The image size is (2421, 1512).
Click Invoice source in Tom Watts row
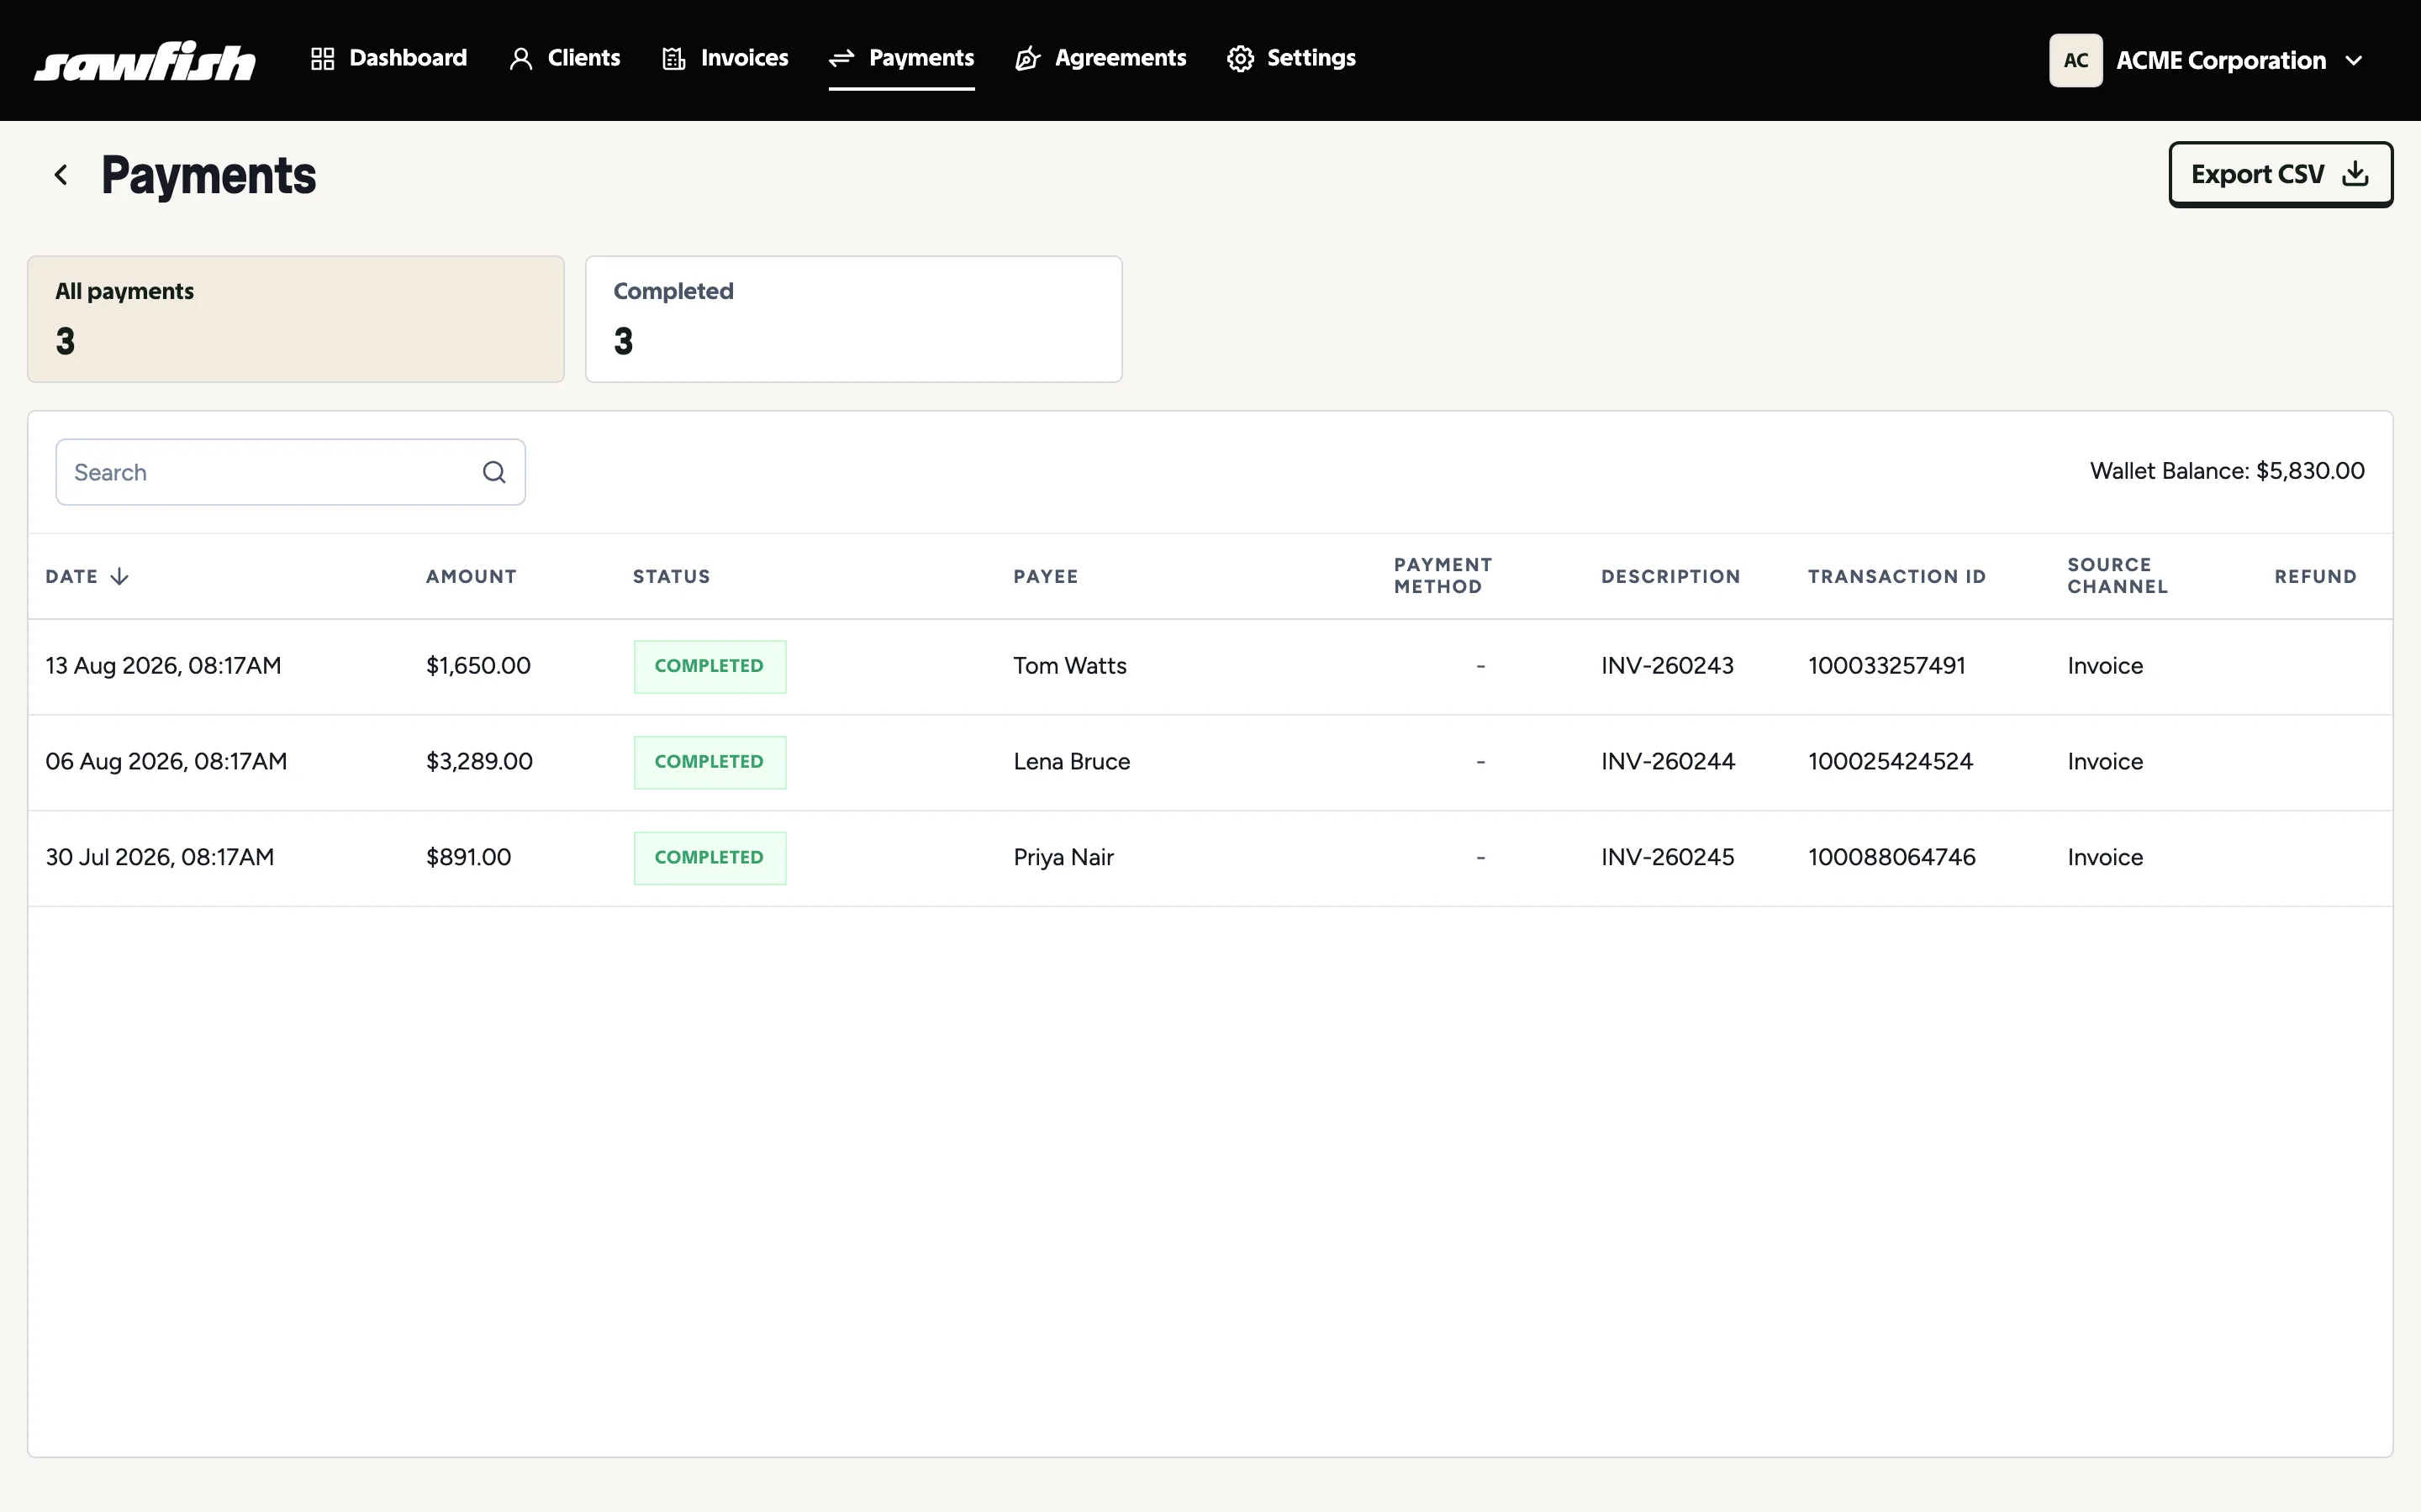tap(2105, 666)
